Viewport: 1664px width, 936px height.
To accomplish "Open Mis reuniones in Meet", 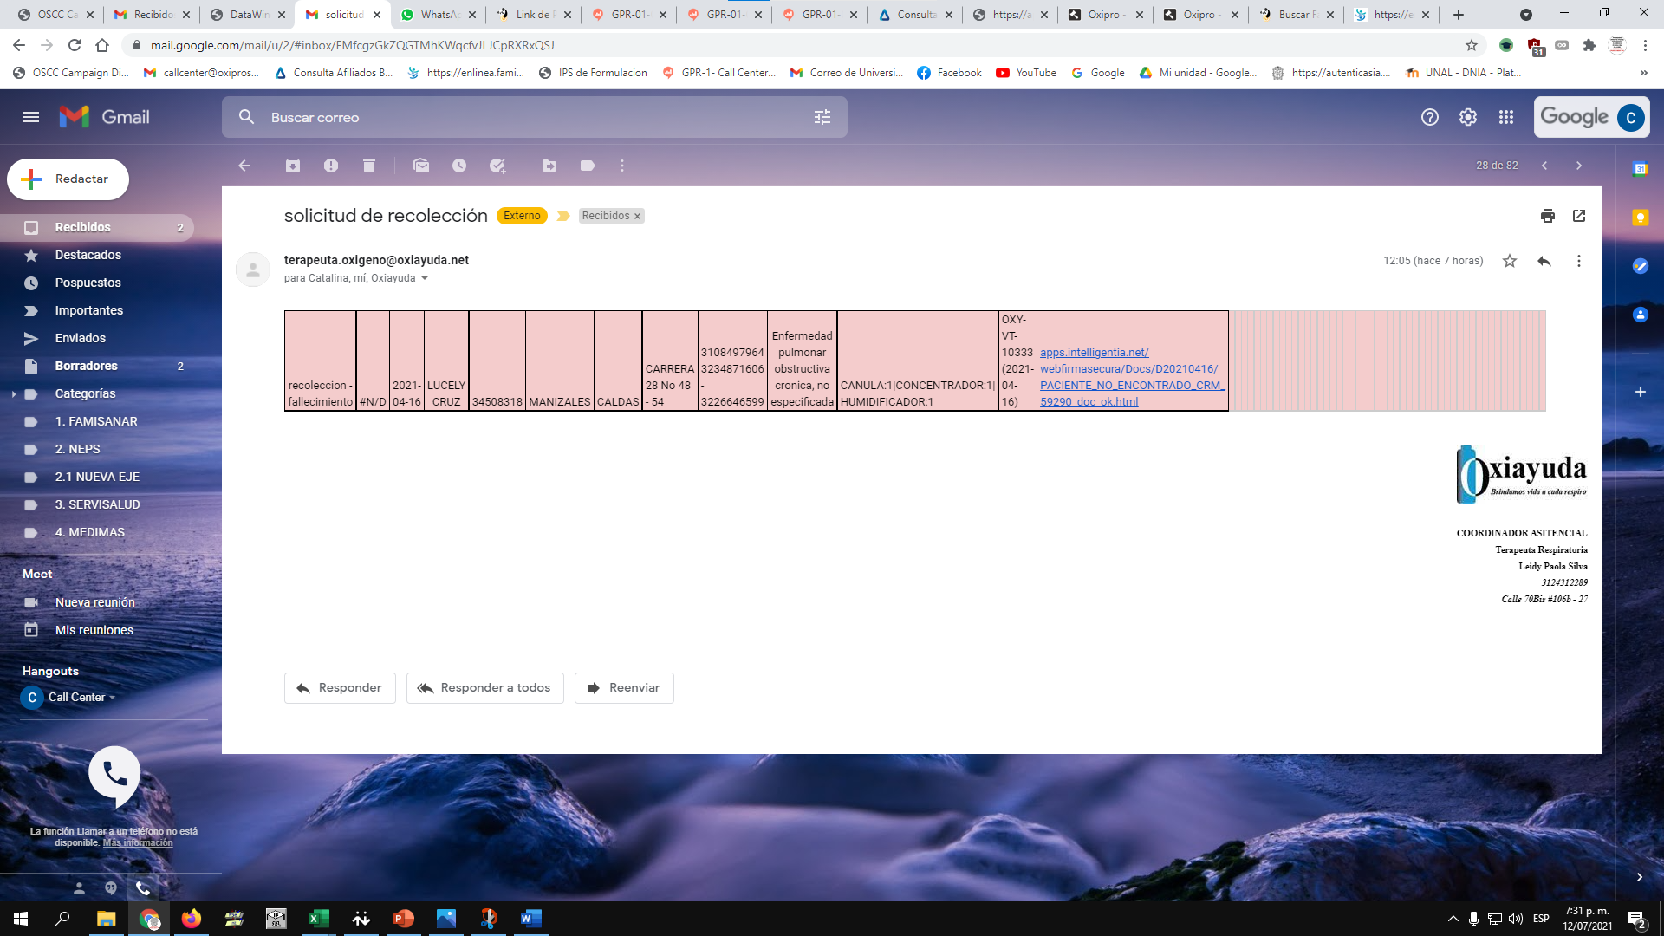I will 94,630.
